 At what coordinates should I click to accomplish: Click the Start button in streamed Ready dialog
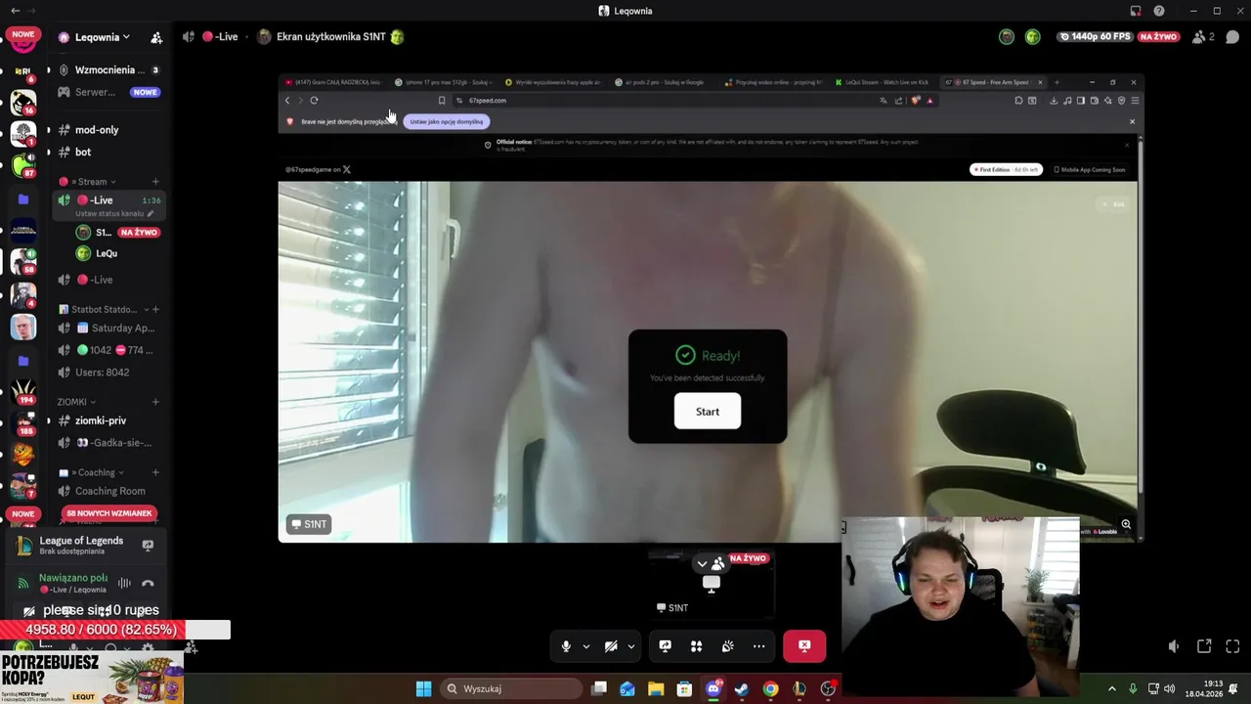pyautogui.click(x=708, y=412)
